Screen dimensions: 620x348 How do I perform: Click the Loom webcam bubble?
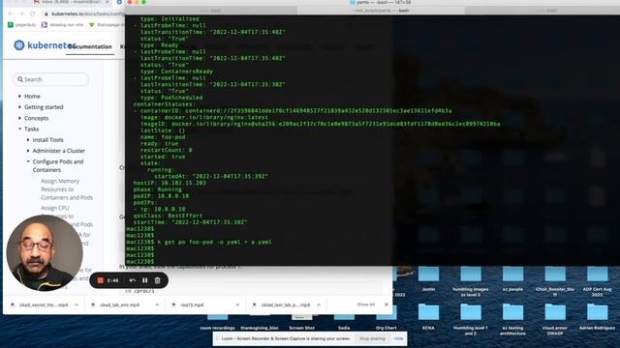coord(45,253)
